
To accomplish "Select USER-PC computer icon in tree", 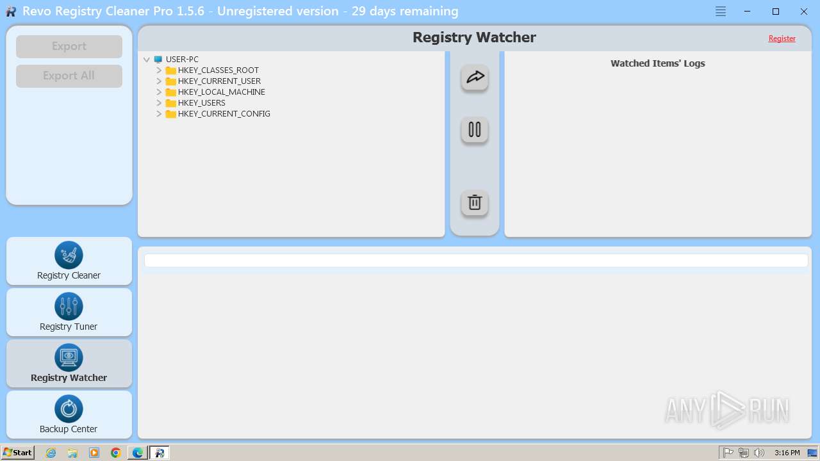I will click(x=158, y=60).
